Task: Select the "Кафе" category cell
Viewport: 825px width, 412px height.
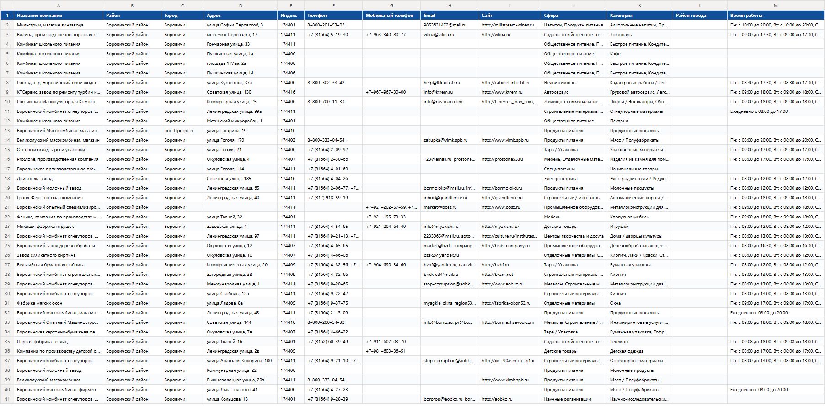Action: tap(640, 54)
